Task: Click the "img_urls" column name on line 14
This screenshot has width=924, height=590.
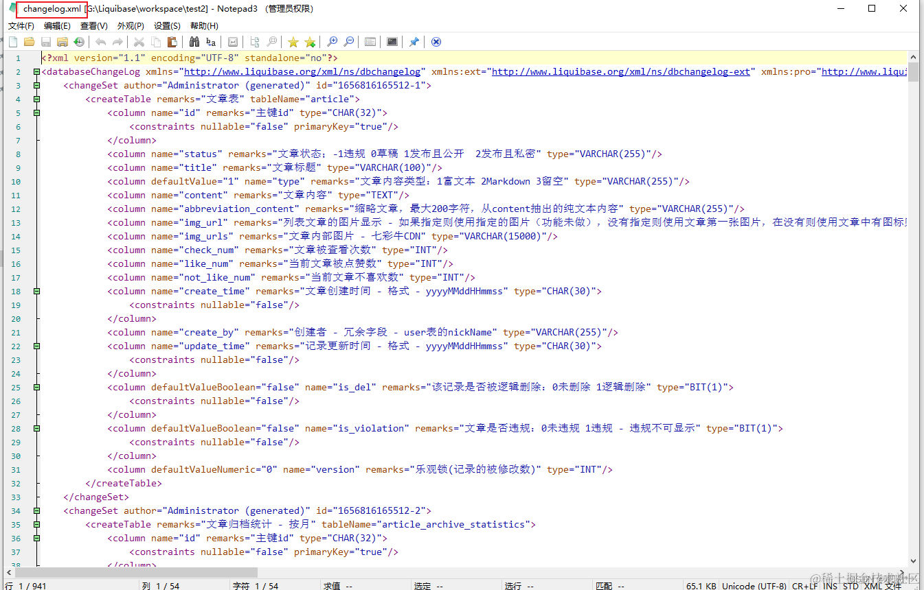Action: (206, 236)
